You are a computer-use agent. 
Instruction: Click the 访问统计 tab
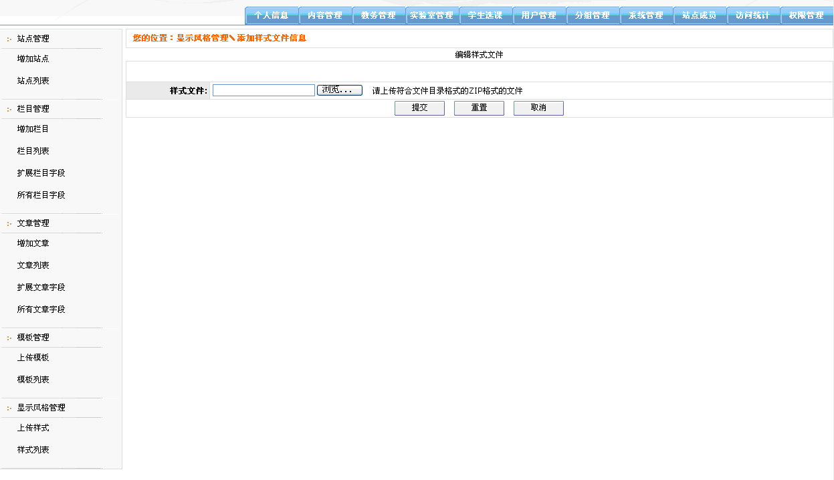click(x=753, y=15)
